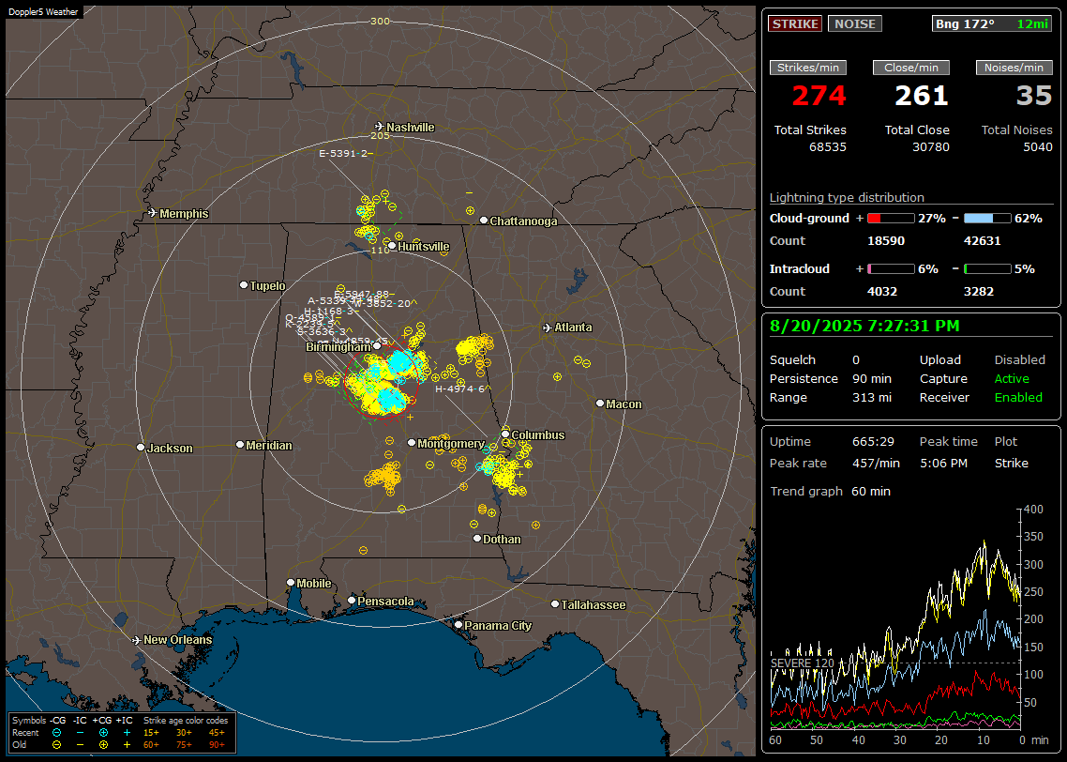Click the Capture status Active
This screenshot has width=1067, height=762.
[1012, 378]
